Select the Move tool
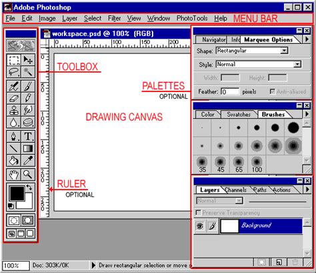316x273 pixels. tap(28, 60)
